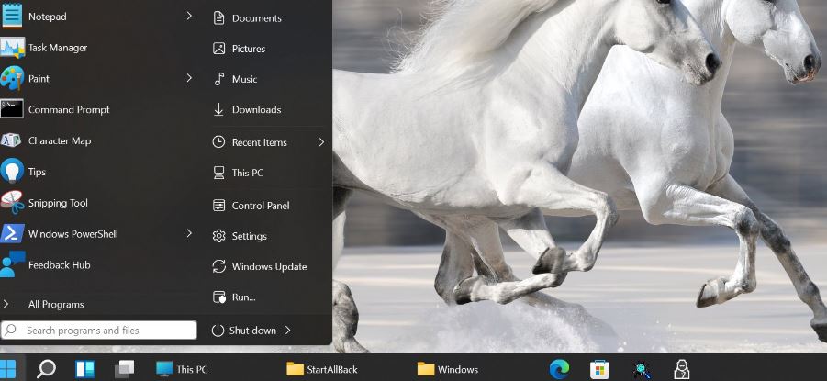The image size is (827, 381).
Task: Open Task Manager from the Start menu
Action: (57, 48)
